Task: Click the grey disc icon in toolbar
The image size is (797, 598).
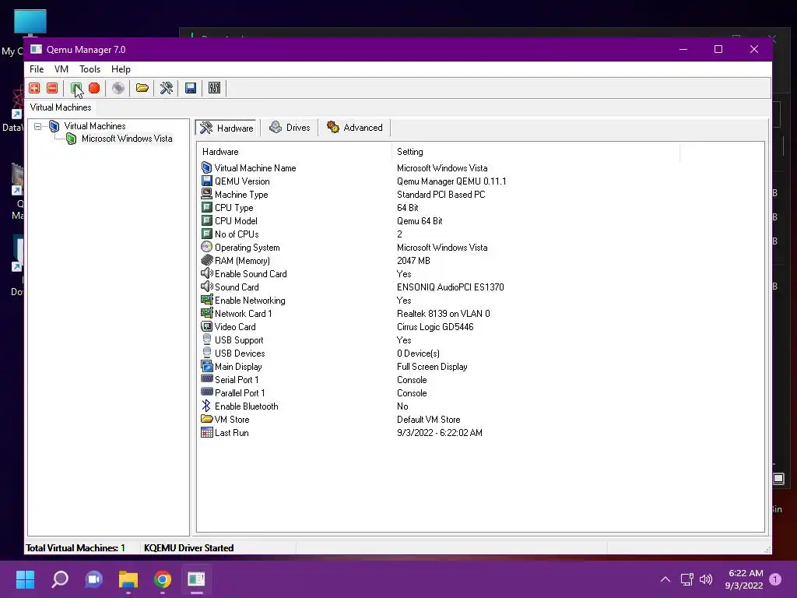Action: click(118, 88)
